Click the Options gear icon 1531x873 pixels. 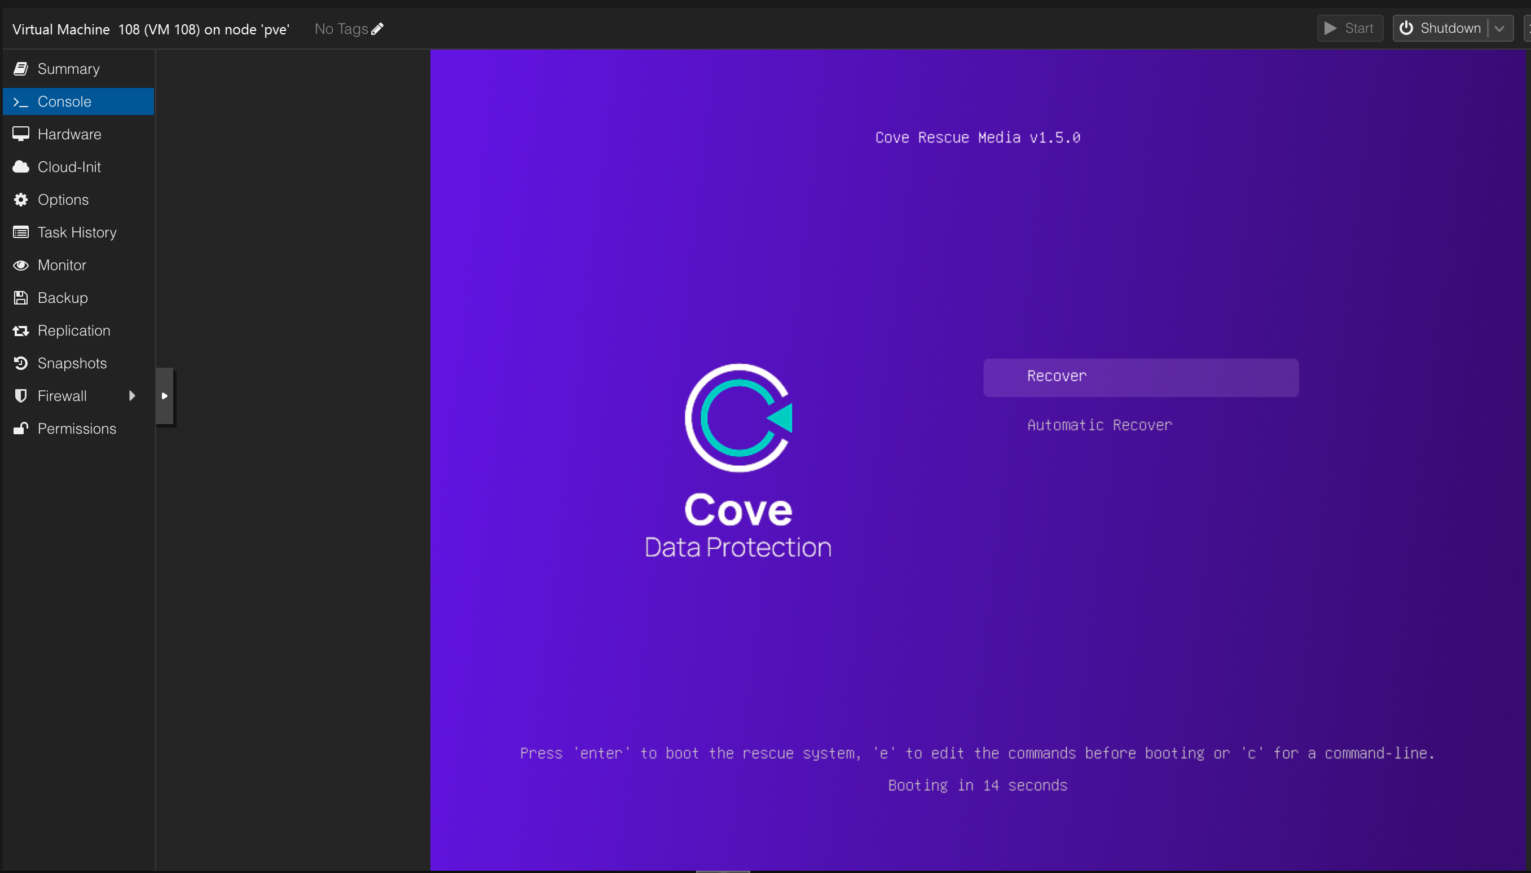(x=21, y=200)
